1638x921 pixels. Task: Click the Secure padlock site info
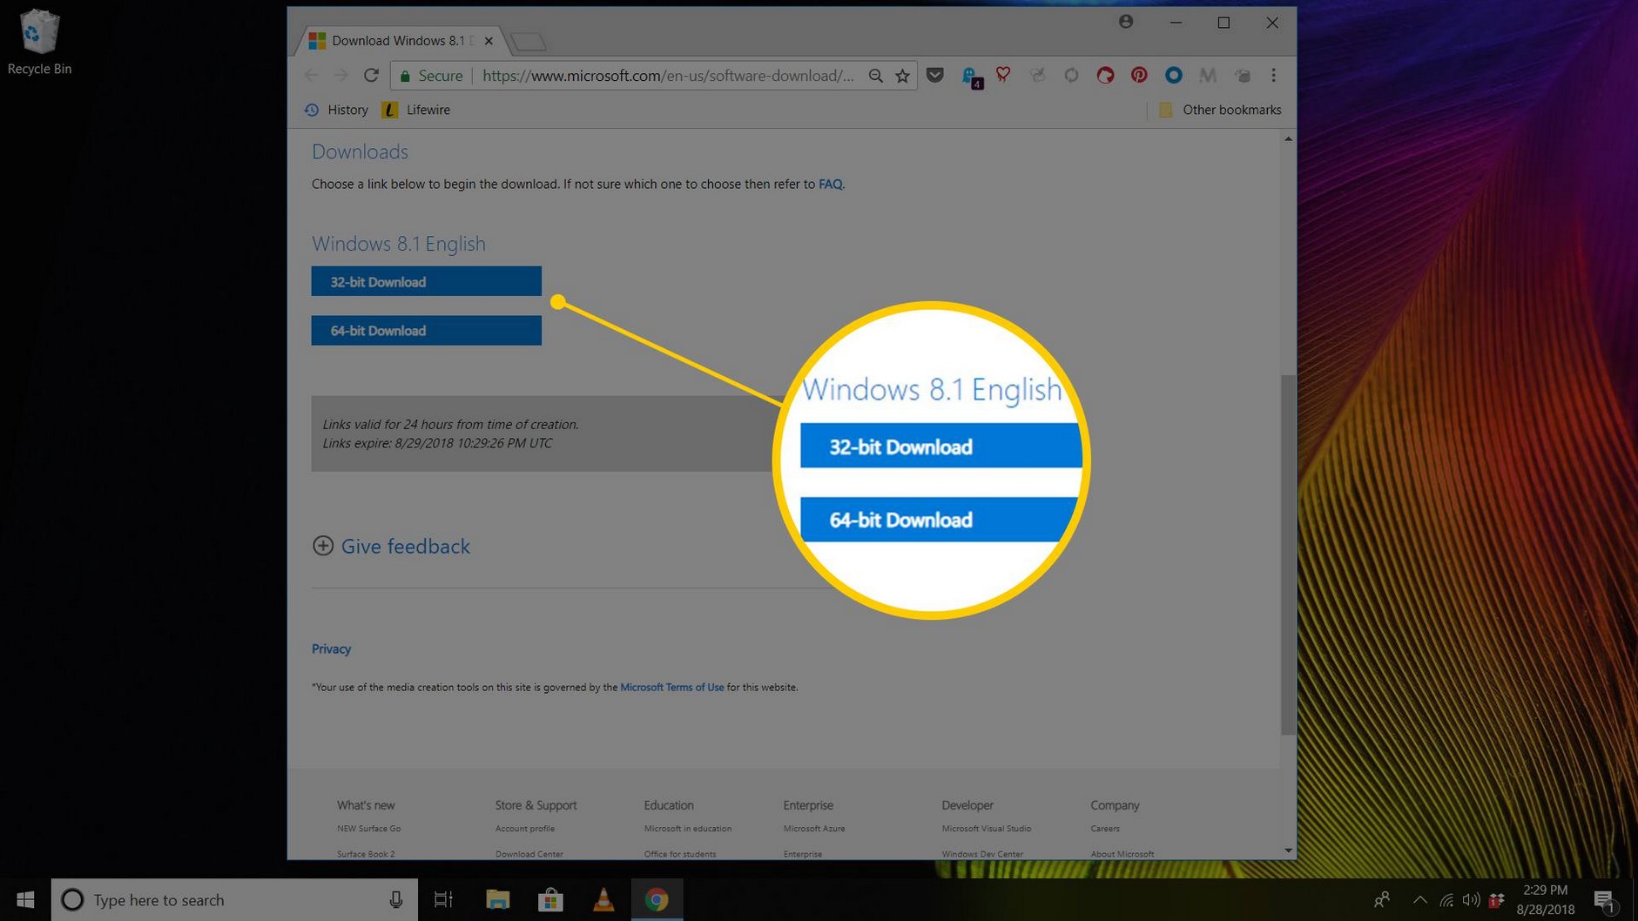coord(431,76)
